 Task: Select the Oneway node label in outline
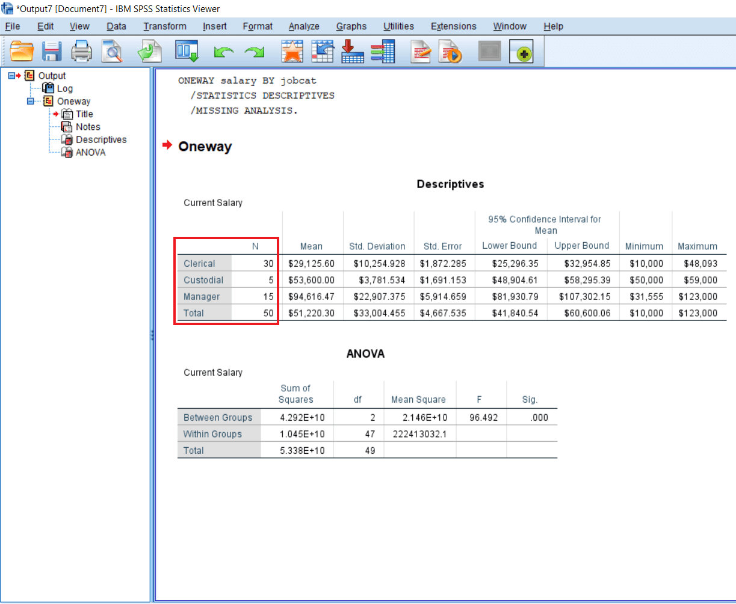73,101
